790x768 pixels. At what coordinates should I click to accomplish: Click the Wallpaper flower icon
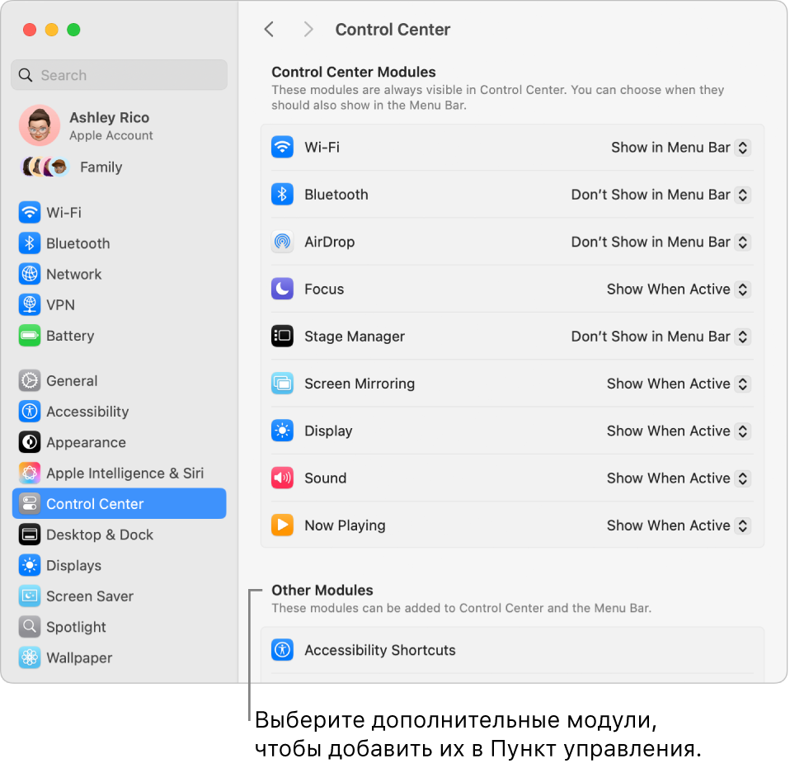coord(30,657)
